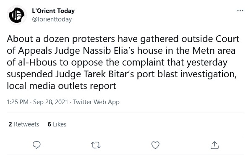The width and height of the screenshot is (251, 155).
Task: Retweet using the arrows icon
Action: 96,145
